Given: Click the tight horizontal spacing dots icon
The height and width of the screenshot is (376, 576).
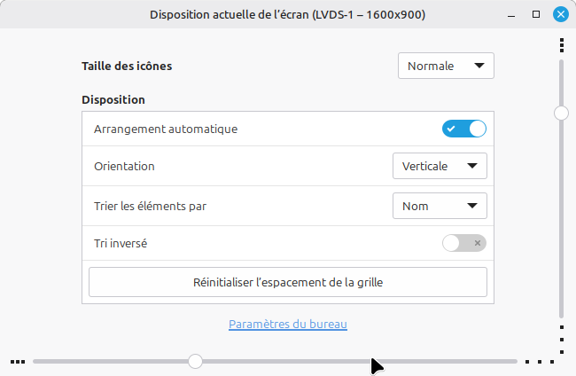Looking at the screenshot, I should [18, 362].
